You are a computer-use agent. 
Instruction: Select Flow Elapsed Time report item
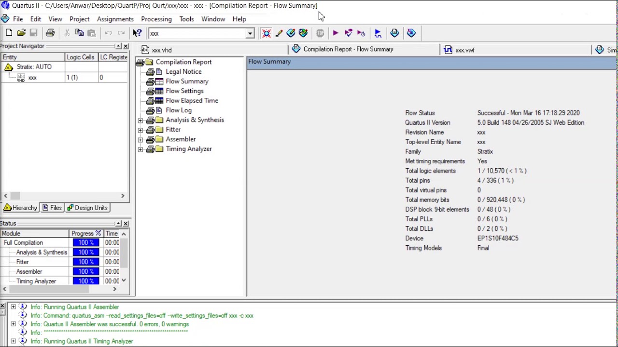tap(192, 101)
